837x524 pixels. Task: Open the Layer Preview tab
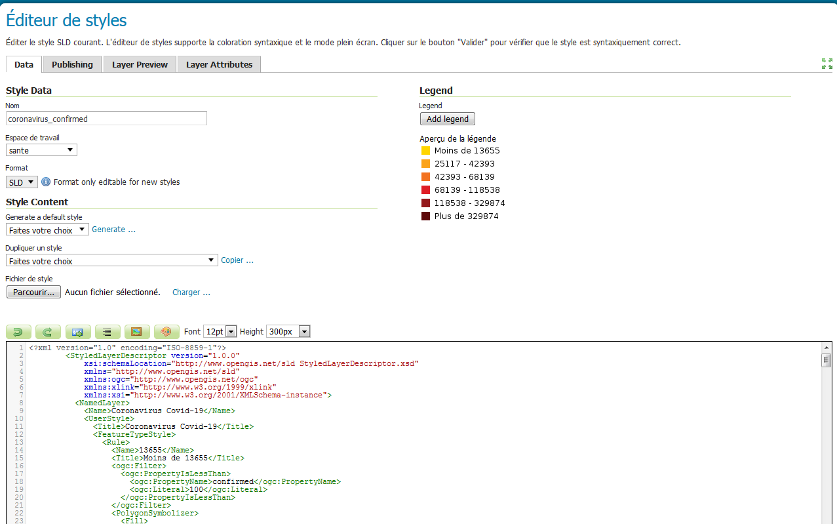coord(140,64)
